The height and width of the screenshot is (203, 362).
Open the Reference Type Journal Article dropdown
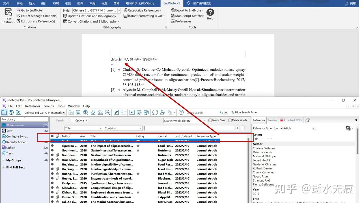[x=314, y=128]
